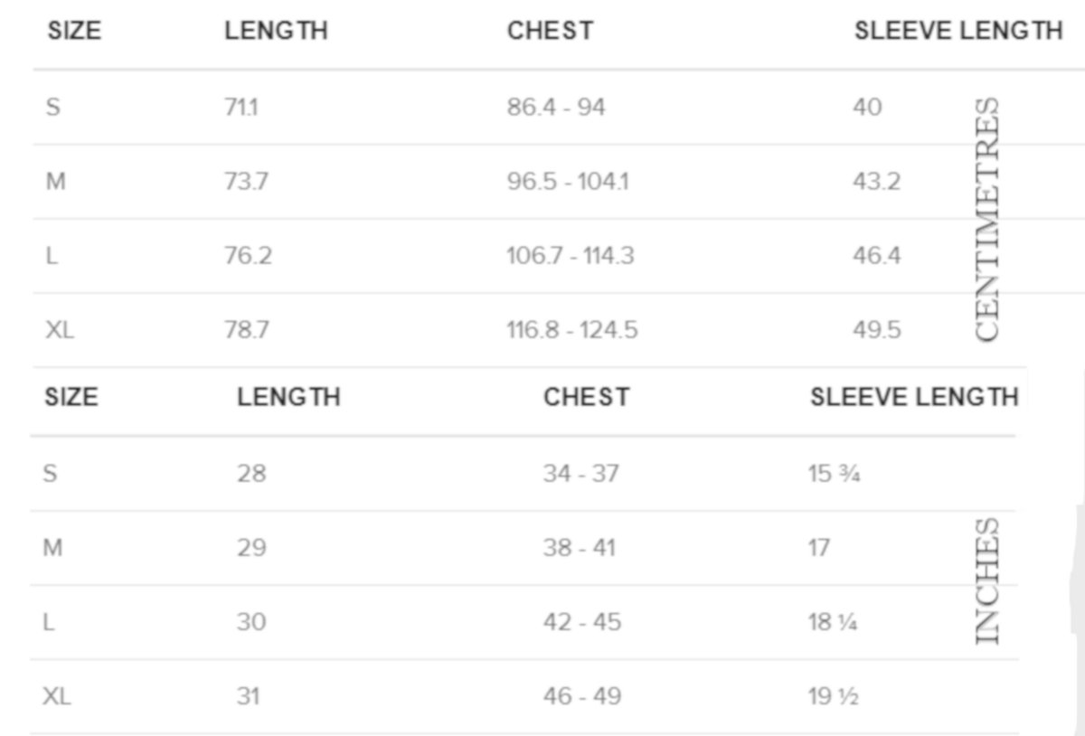Click the 106.7 - 114.3 chest range
The height and width of the screenshot is (736, 1085).
point(571,256)
